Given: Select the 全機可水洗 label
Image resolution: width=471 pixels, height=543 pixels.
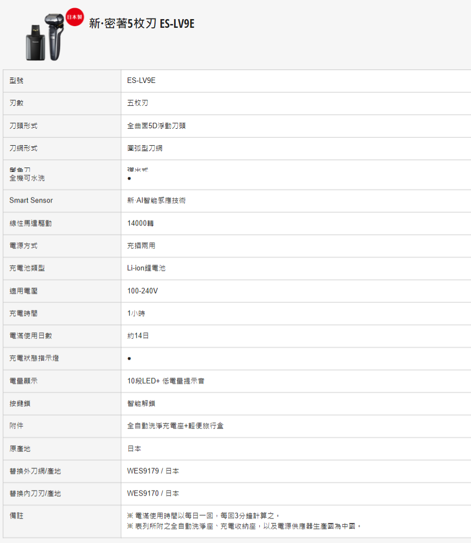Looking at the screenshot, I should [x=27, y=178].
